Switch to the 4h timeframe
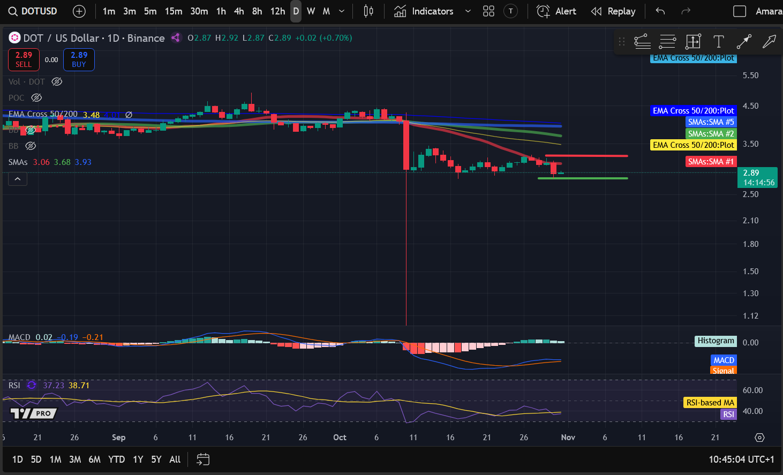This screenshot has height=475, width=783. [x=238, y=11]
